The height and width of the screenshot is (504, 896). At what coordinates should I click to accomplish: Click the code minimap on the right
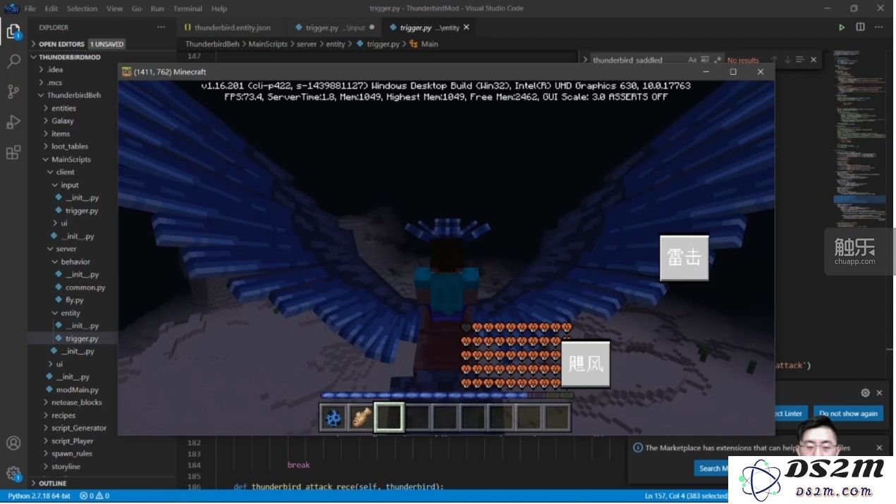coord(859,141)
